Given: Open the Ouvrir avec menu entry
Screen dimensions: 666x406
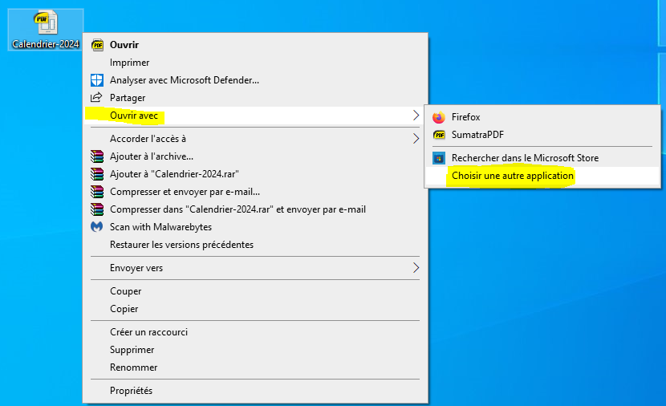Looking at the screenshot, I should click(x=255, y=115).
